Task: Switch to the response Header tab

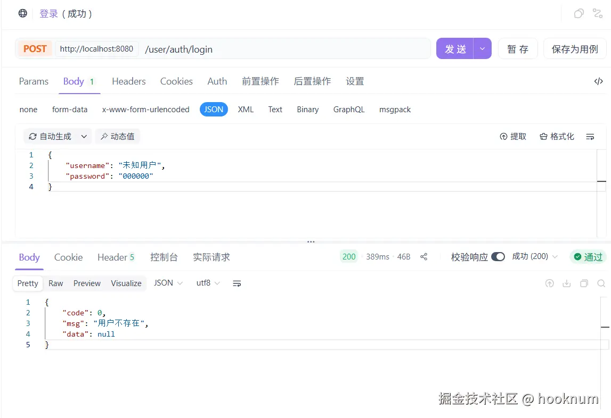Action: click(x=116, y=257)
